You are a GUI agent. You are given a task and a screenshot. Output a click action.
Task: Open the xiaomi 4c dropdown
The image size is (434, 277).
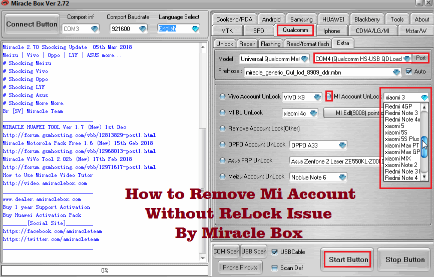click(313, 113)
